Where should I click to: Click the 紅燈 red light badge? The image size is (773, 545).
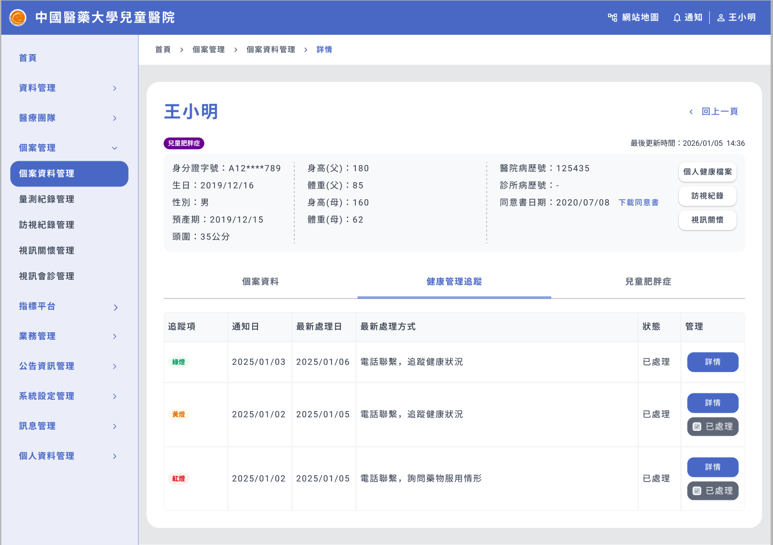point(178,479)
